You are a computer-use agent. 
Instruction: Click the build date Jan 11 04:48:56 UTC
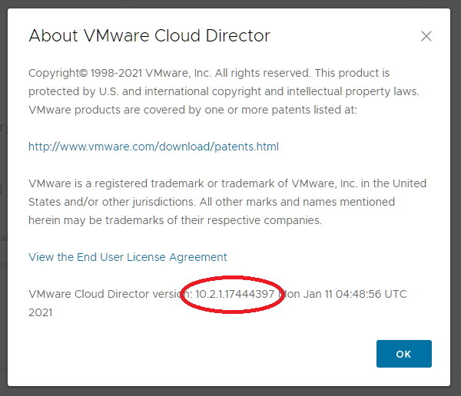355,294
